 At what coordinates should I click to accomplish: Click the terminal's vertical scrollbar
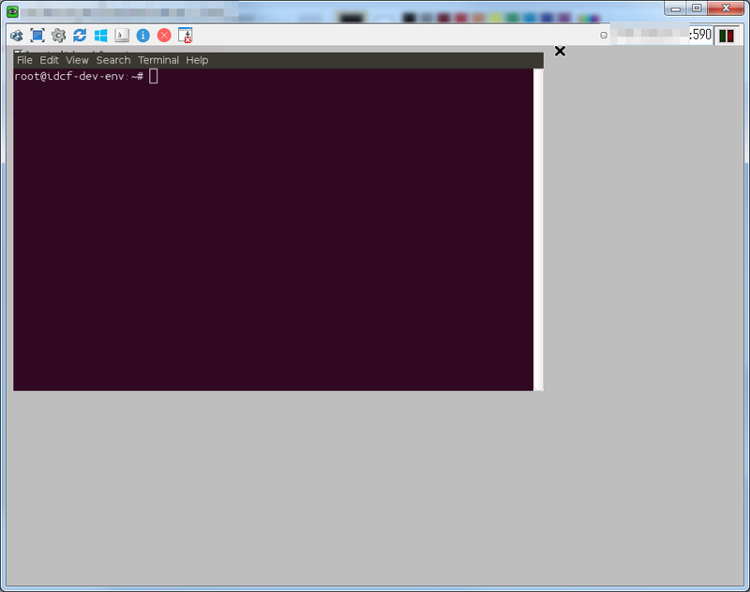click(x=538, y=225)
